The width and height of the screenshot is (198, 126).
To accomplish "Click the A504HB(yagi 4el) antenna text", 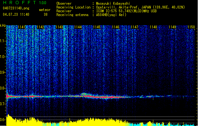I will pyautogui.click(x=111, y=15).
